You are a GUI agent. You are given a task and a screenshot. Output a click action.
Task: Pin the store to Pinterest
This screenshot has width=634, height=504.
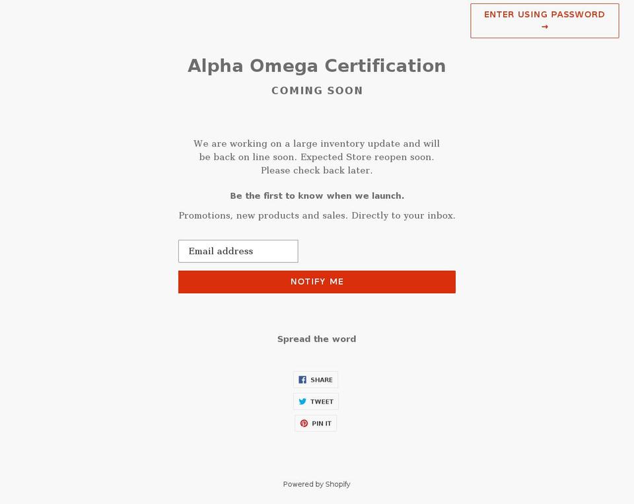pos(316,423)
